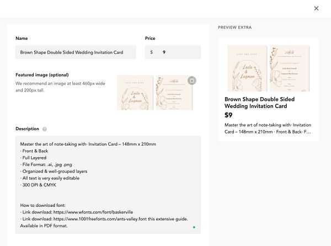Click into the Price value field

[179, 52]
